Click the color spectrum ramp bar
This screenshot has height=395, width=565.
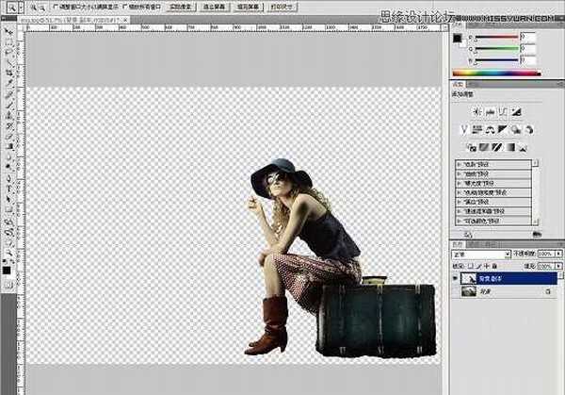point(494,73)
